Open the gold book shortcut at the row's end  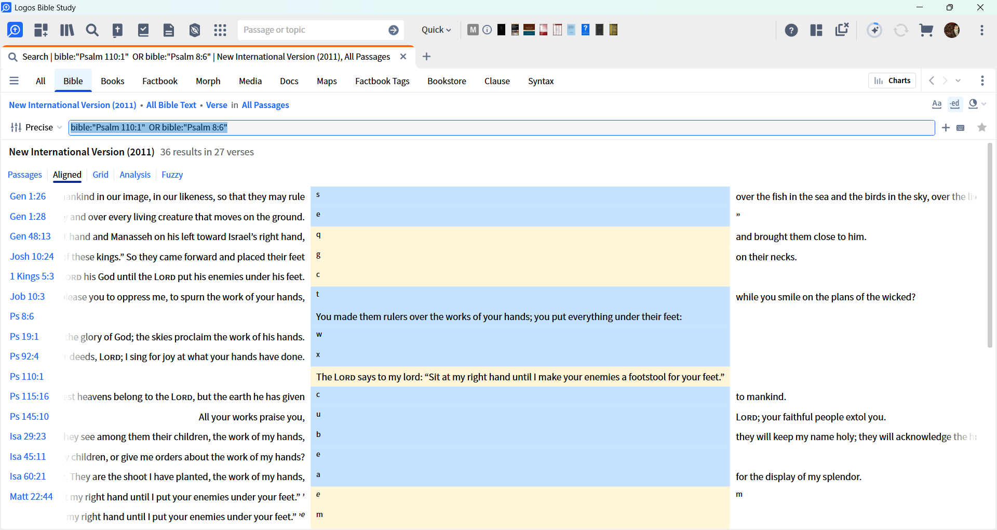[x=613, y=30]
